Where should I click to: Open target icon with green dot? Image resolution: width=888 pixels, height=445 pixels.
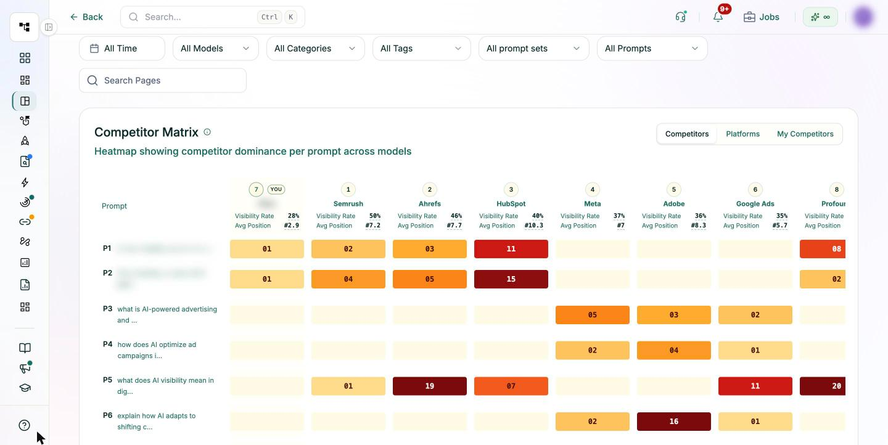click(25, 202)
